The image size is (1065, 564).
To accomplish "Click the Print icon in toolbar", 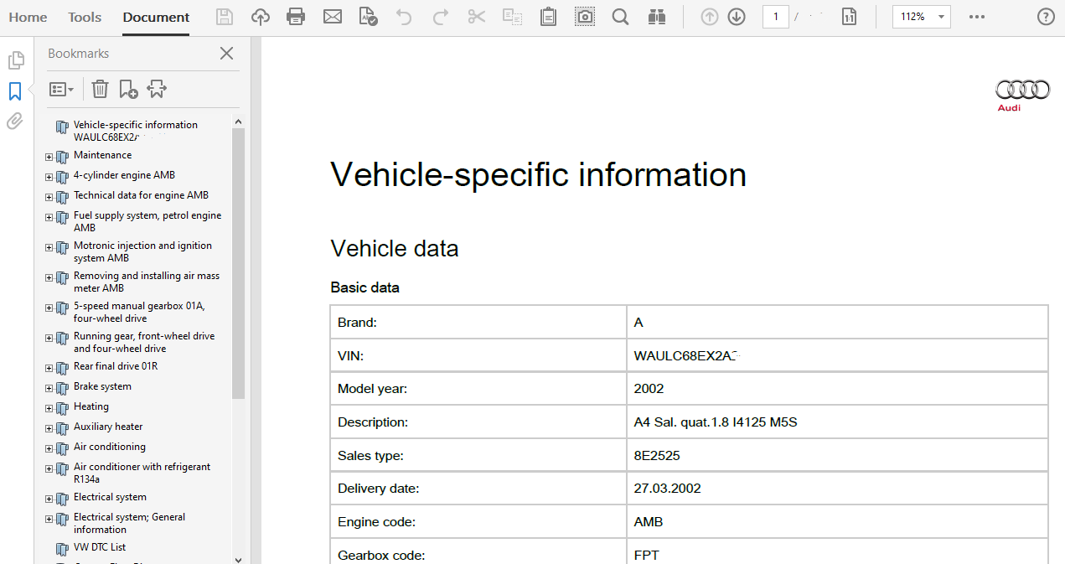I will click(296, 17).
